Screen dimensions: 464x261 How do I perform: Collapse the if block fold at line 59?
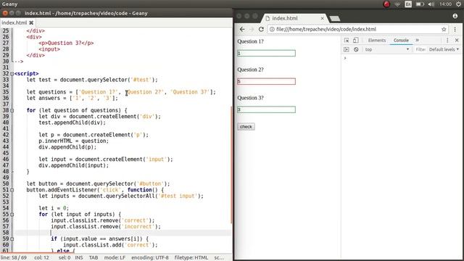click(12, 239)
